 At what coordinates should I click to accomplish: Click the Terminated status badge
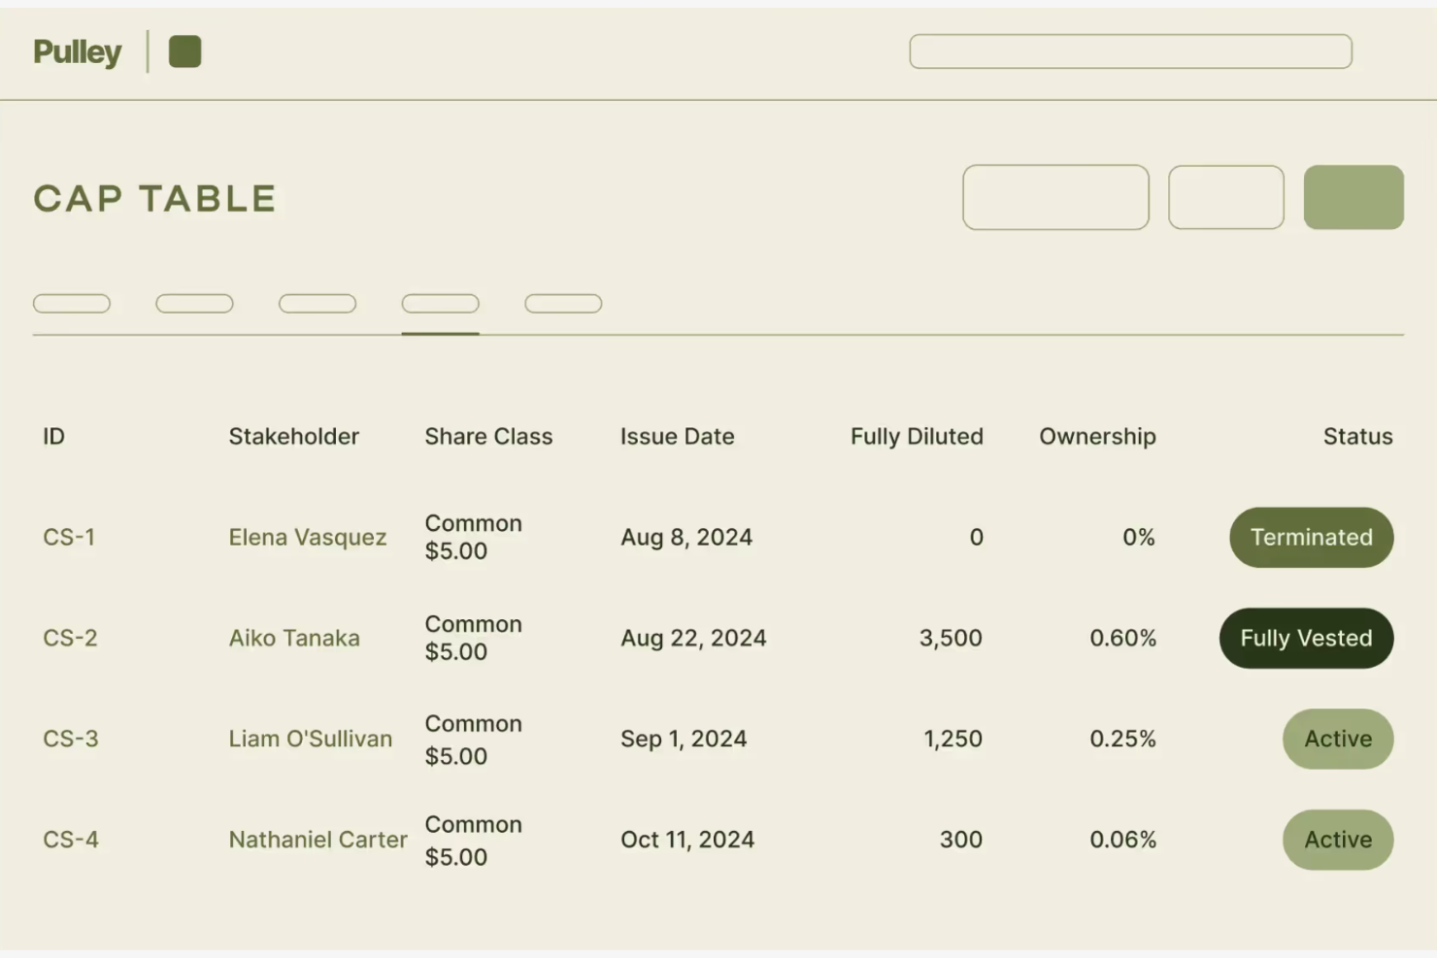click(1311, 537)
